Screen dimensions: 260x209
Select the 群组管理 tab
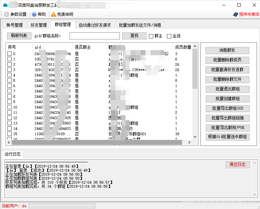(63, 24)
